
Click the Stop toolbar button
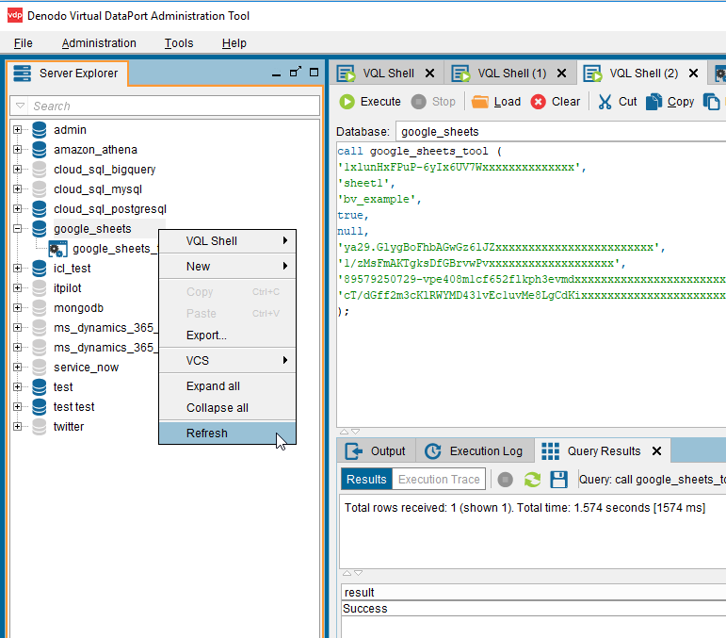[433, 102]
